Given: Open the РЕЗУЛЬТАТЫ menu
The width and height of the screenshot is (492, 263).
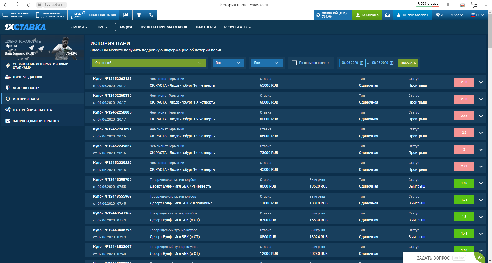Looking at the screenshot, I should 237,27.
